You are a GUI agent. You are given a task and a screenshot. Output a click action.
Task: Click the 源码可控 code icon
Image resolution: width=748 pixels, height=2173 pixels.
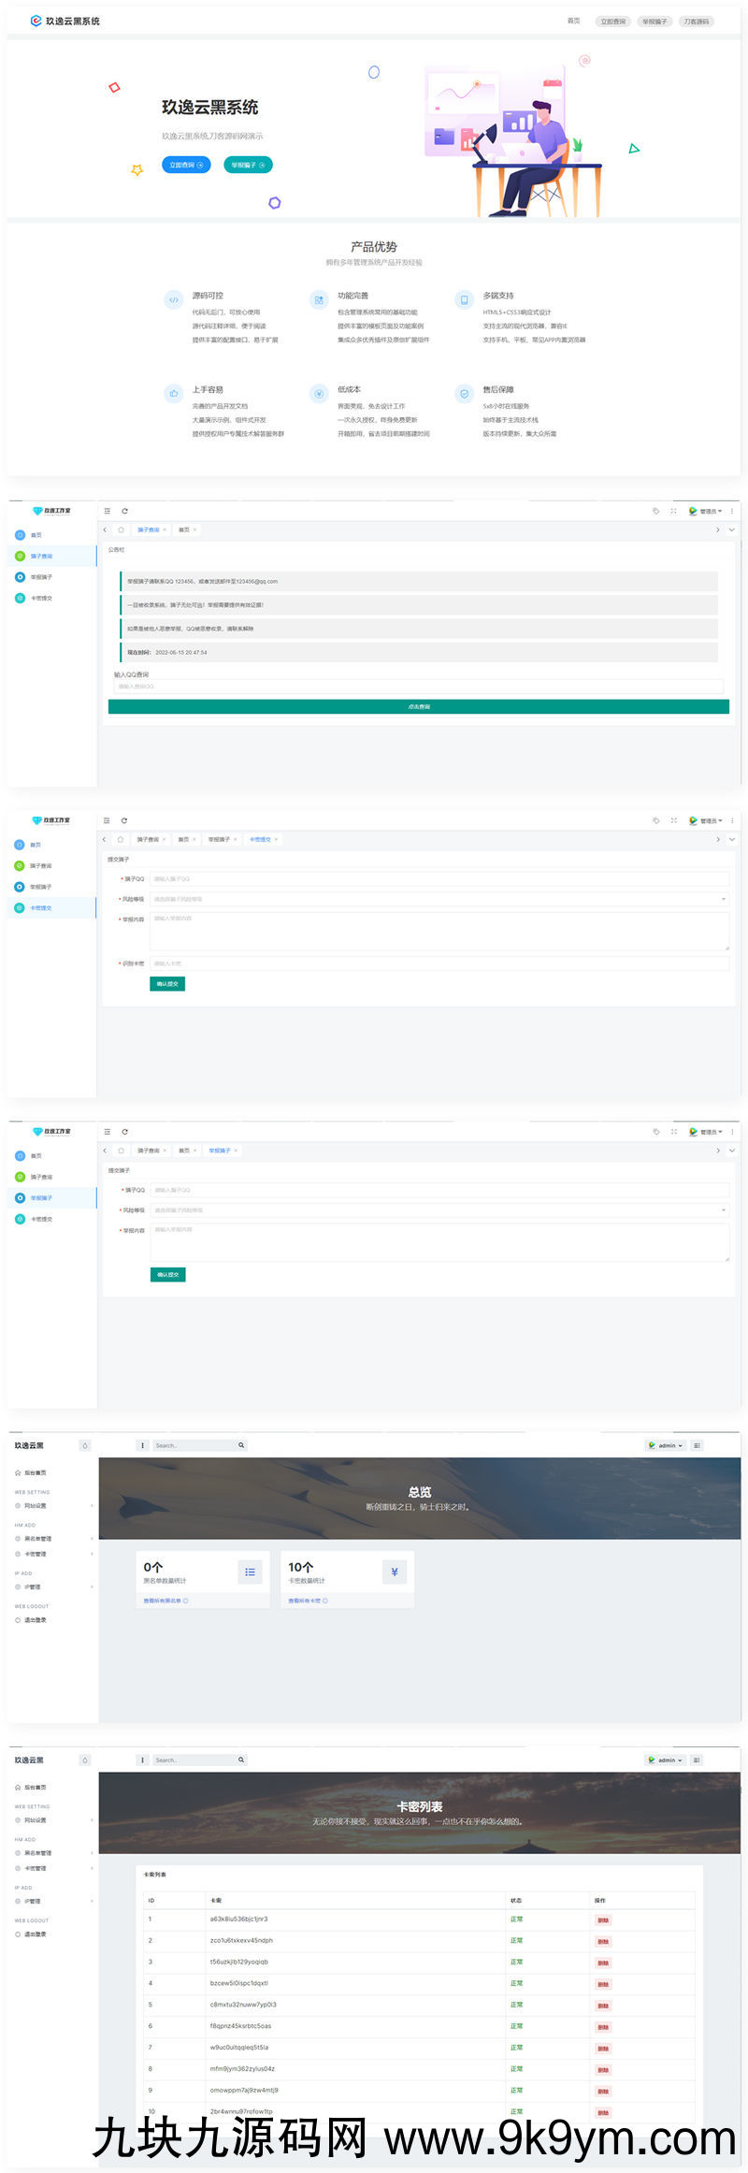tap(173, 299)
